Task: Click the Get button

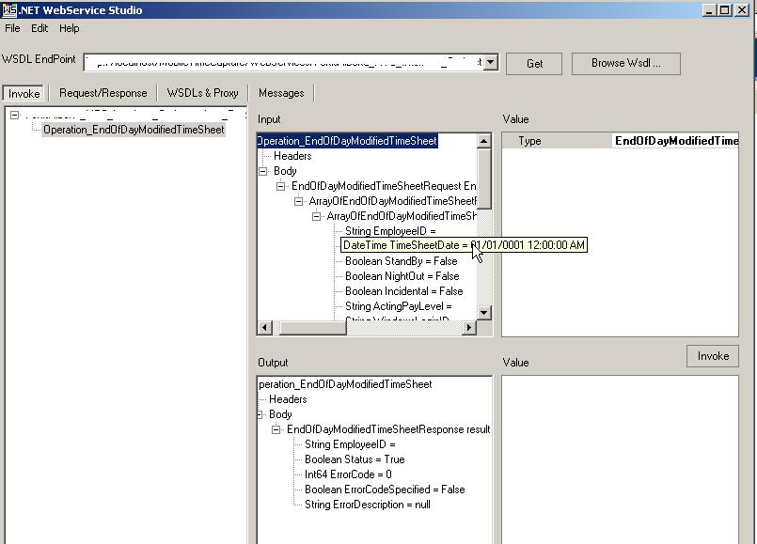Action: click(x=534, y=64)
